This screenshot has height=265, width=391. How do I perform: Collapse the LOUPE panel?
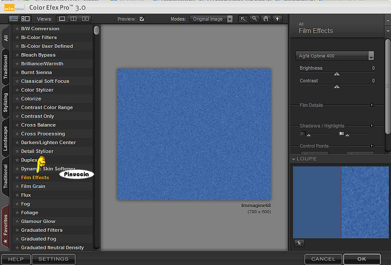pyautogui.click(x=294, y=159)
